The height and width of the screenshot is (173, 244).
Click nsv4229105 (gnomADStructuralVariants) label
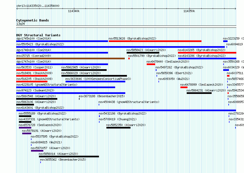[47, 85]
